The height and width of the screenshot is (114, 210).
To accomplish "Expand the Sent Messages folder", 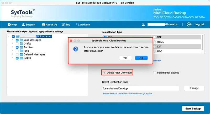I will (12, 39).
